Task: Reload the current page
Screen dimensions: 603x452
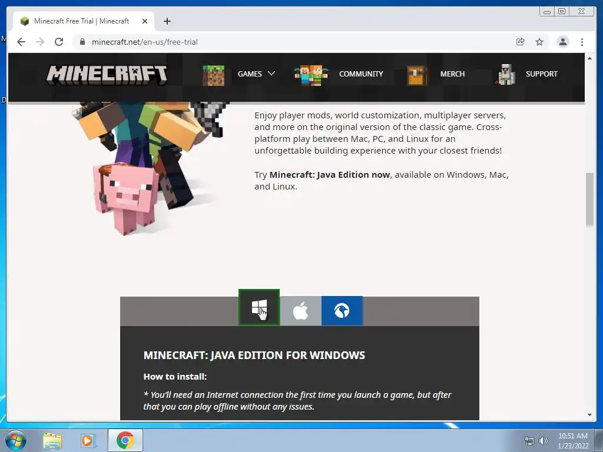Action: click(x=59, y=42)
